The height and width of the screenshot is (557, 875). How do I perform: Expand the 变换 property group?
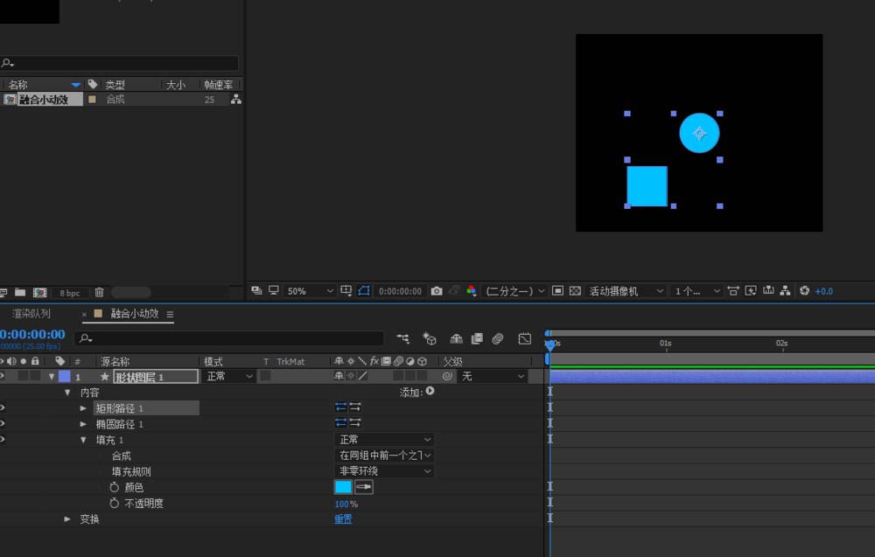[67, 519]
